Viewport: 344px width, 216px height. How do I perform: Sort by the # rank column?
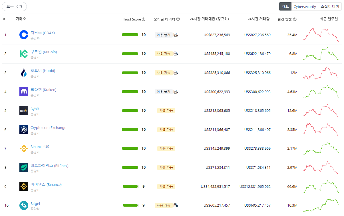pos(4,19)
